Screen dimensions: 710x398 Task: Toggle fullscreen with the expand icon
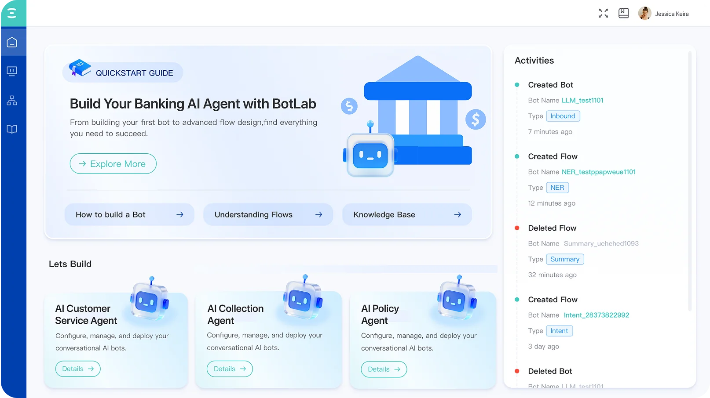(x=603, y=14)
